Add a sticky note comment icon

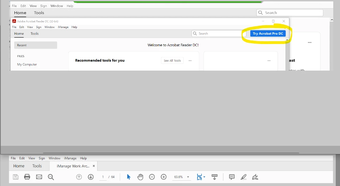pos(232,177)
